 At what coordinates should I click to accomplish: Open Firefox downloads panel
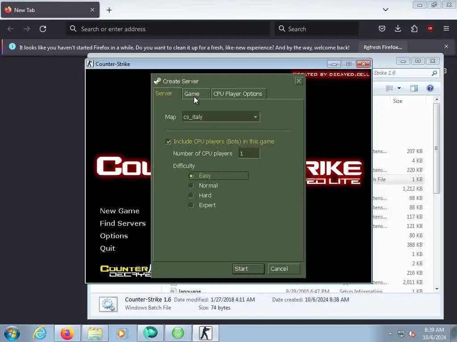pos(398,28)
